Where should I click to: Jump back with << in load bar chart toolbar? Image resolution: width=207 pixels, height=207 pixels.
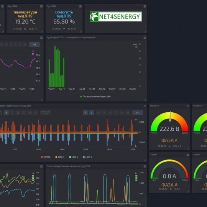pos(99,113)
